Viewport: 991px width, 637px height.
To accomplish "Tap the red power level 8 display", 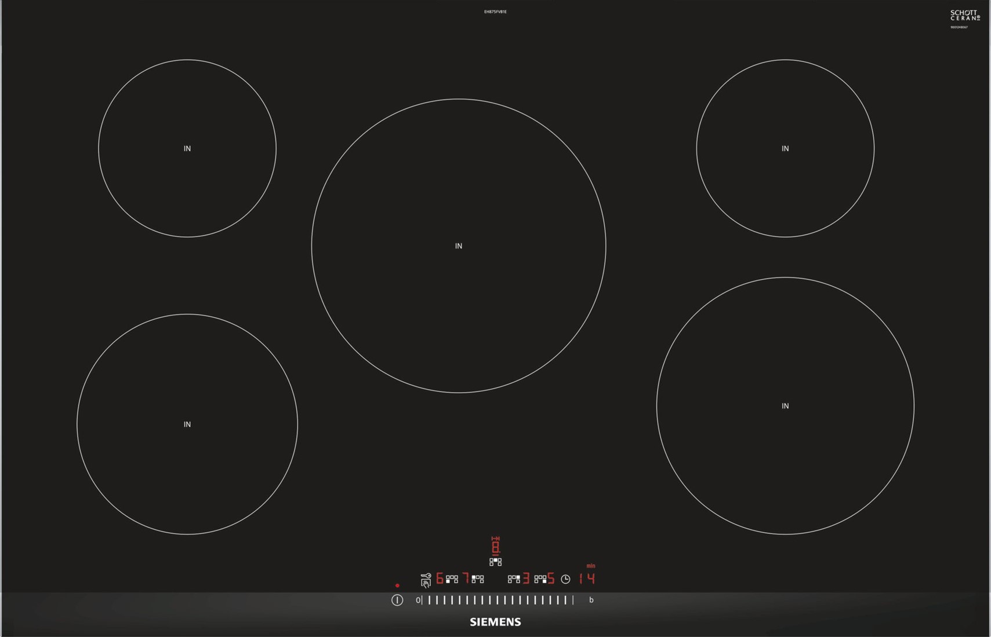I will pyautogui.click(x=496, y=546).
